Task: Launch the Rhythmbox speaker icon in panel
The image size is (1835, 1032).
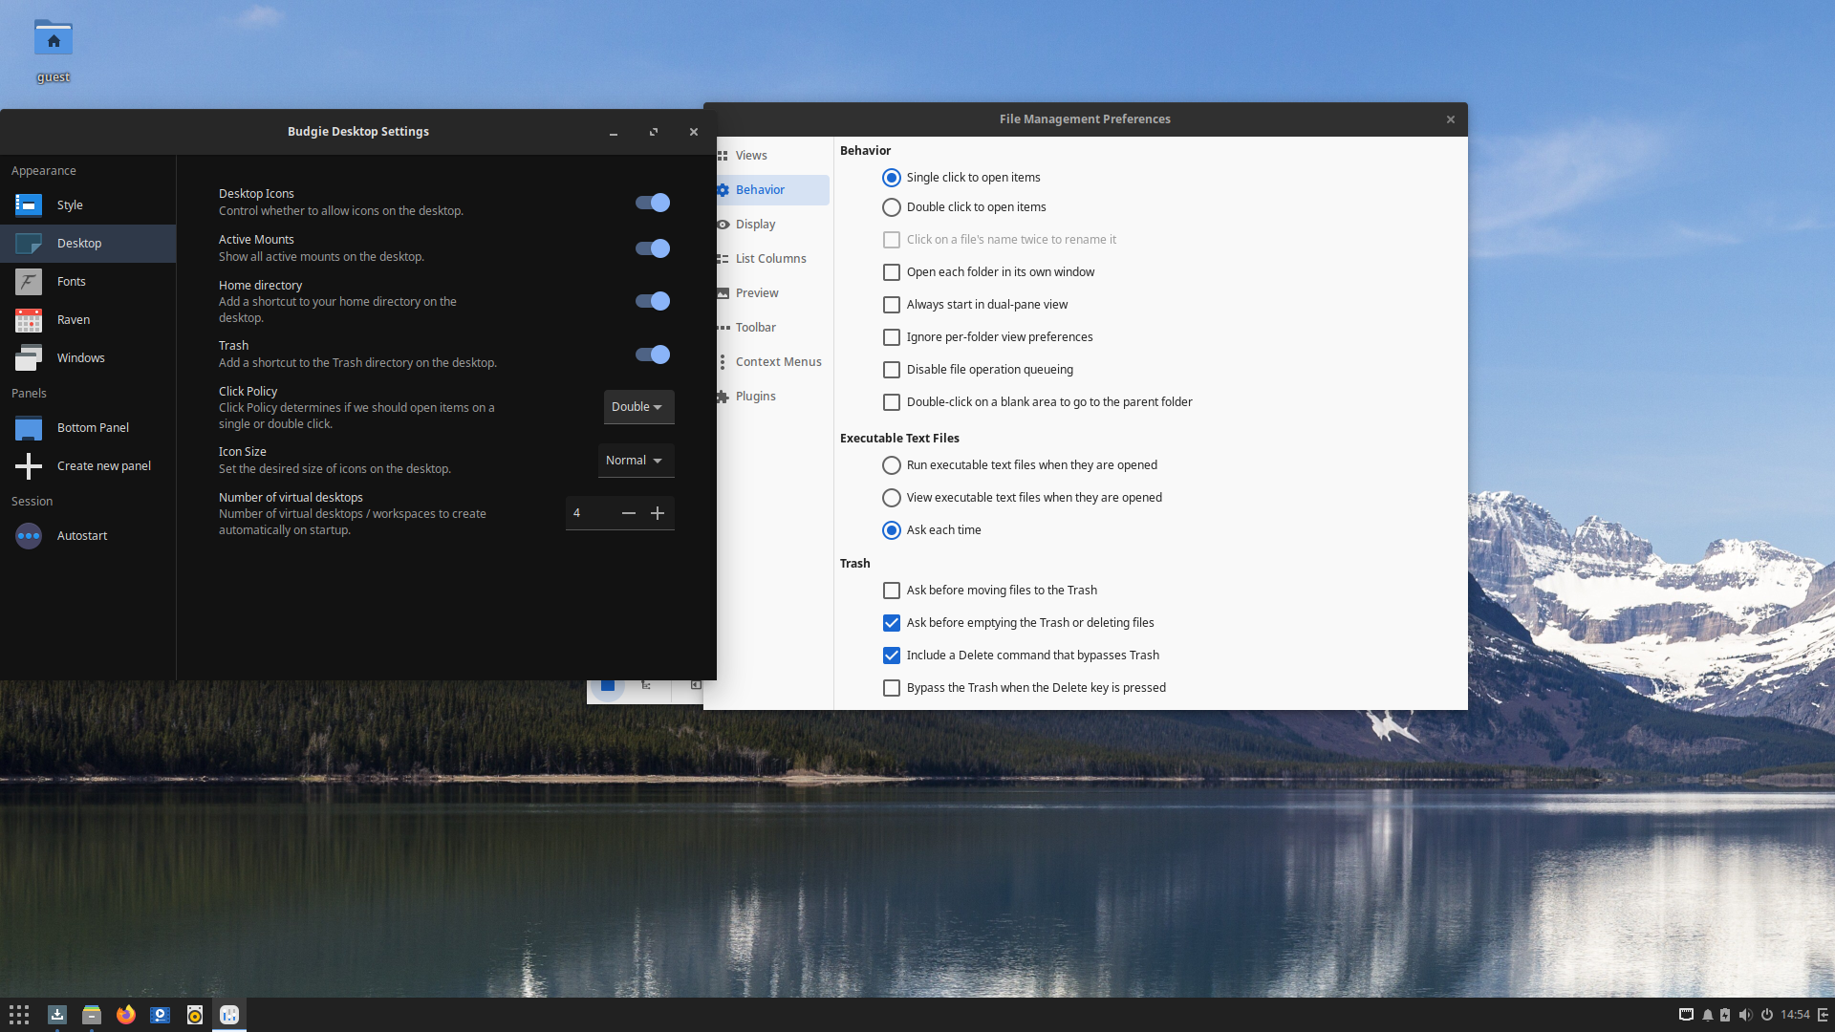Action: coord(195,1015)
